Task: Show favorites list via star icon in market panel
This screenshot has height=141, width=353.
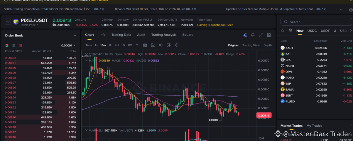Action: [x=282, y=31]
